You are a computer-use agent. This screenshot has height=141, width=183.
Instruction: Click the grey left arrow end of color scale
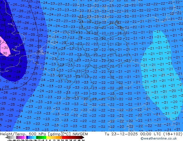pos(7,138)
